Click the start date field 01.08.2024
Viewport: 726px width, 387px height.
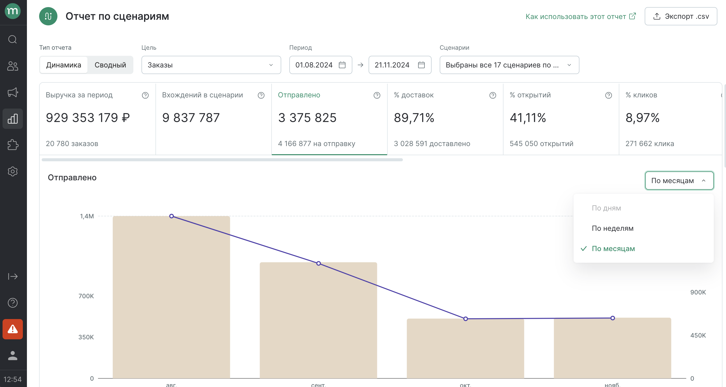tap(320, 65)
